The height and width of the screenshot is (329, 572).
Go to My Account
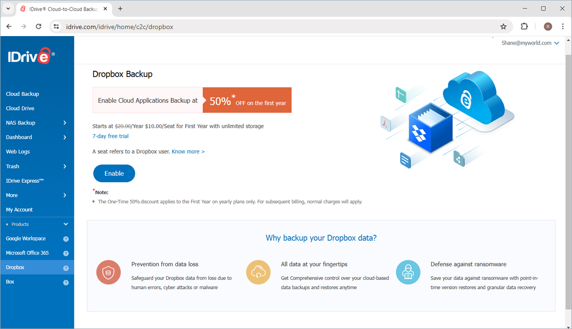[19, 210]
